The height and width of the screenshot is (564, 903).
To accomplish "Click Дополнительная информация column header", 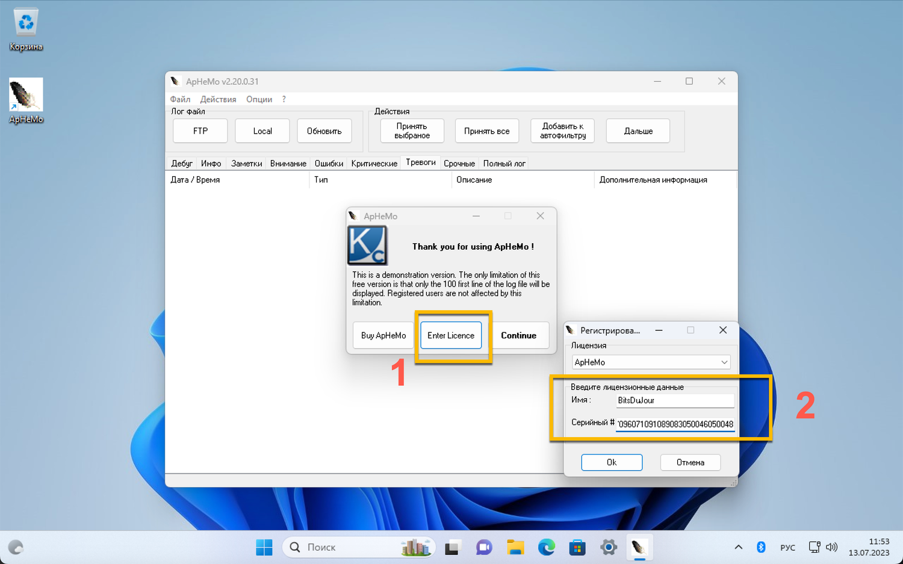I will click(x=665, y=179).
